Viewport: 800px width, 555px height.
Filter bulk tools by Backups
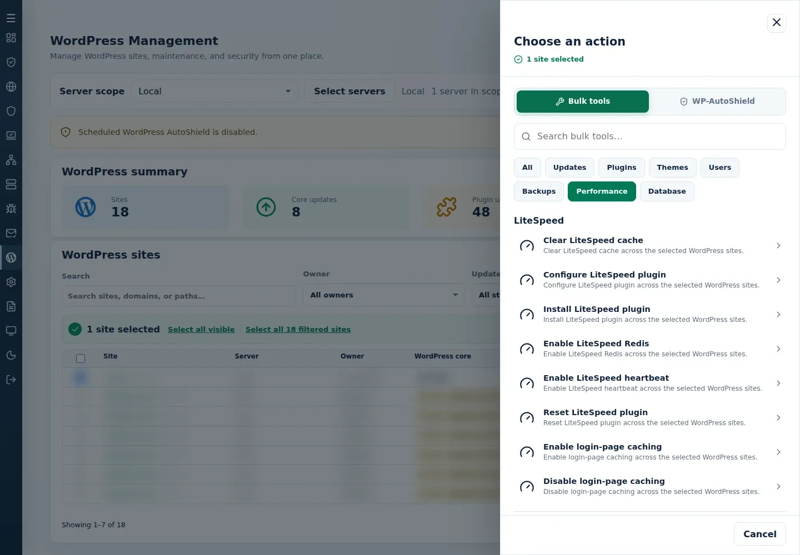[539, 191]
